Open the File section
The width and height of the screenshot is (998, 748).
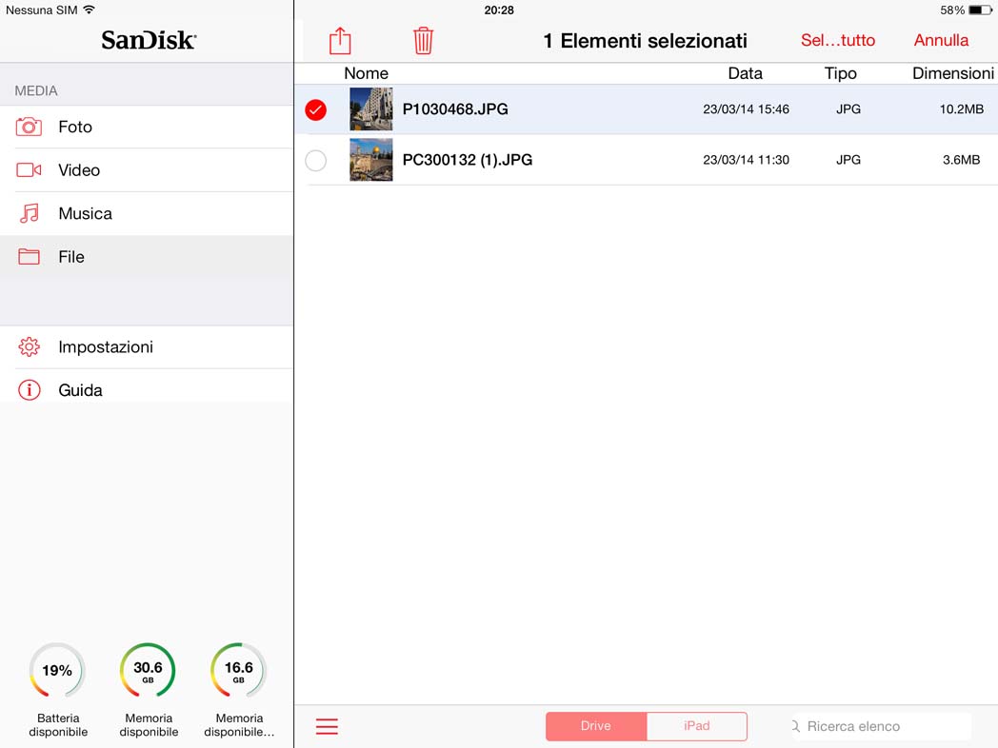pos(147,256)
